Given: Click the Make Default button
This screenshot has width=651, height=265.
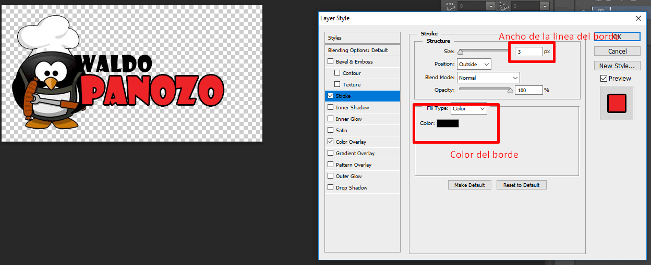Looking at the screenshot, I should [x=469, y=185].
